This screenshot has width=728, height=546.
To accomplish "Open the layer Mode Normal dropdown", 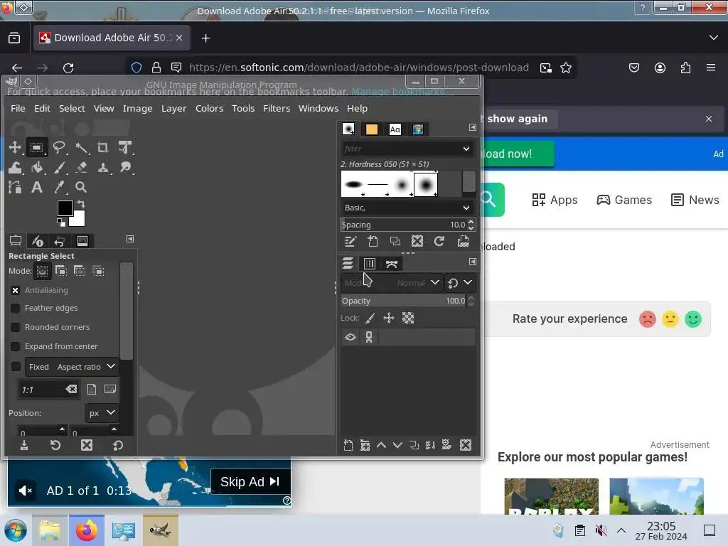I will tap(391, 283).
